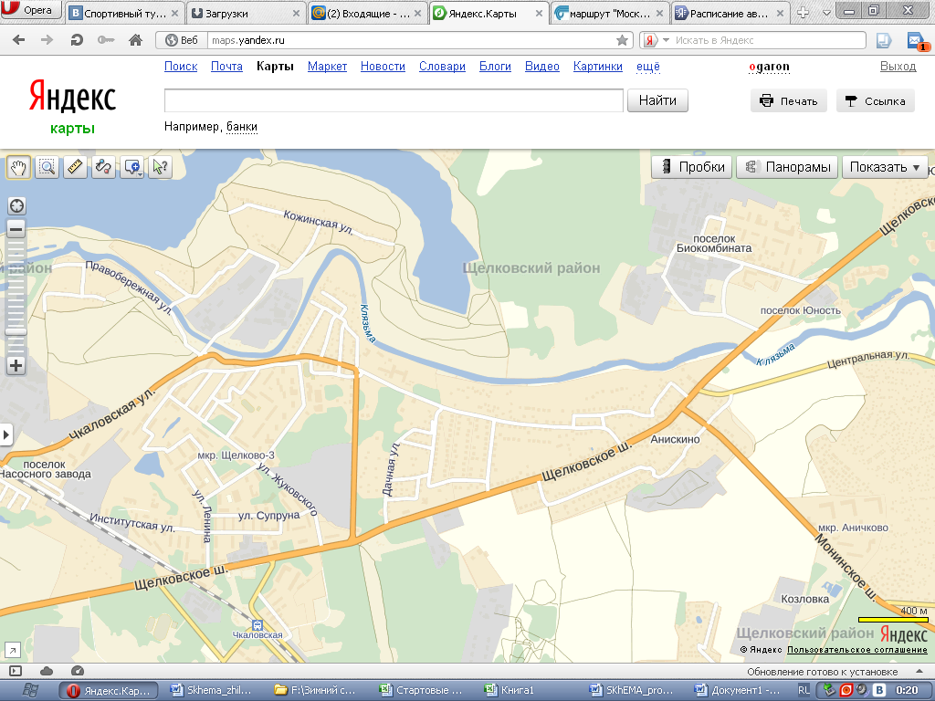The image size is (935, 701).
Task: Open a new browser tab
Action: tap(804, 13)
